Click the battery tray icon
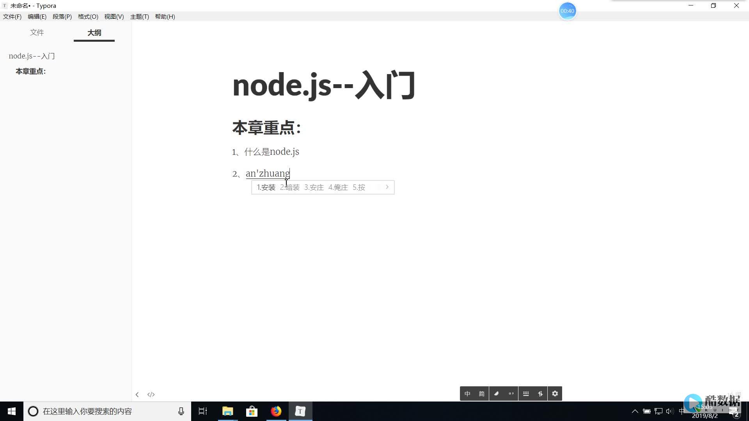 coord(646,411)
